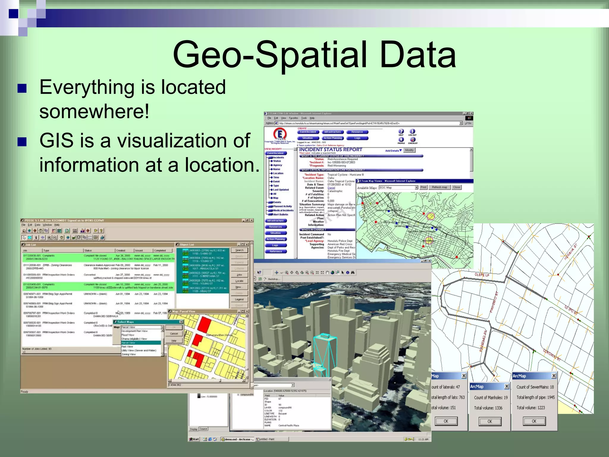
Task: Click the demo.sxd ArcScene taskbar item
Action: pos(237,439)
